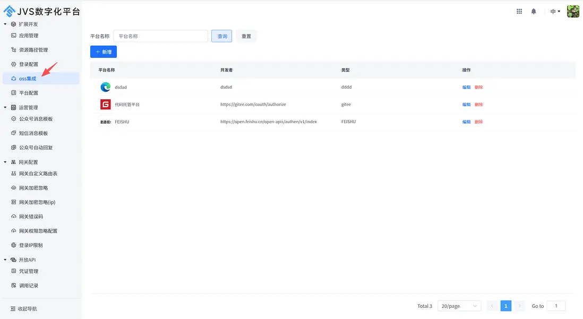Click the gitee oauth authorize URL cell
Viewport: 583px width, 319px height.
click(253, 105)
